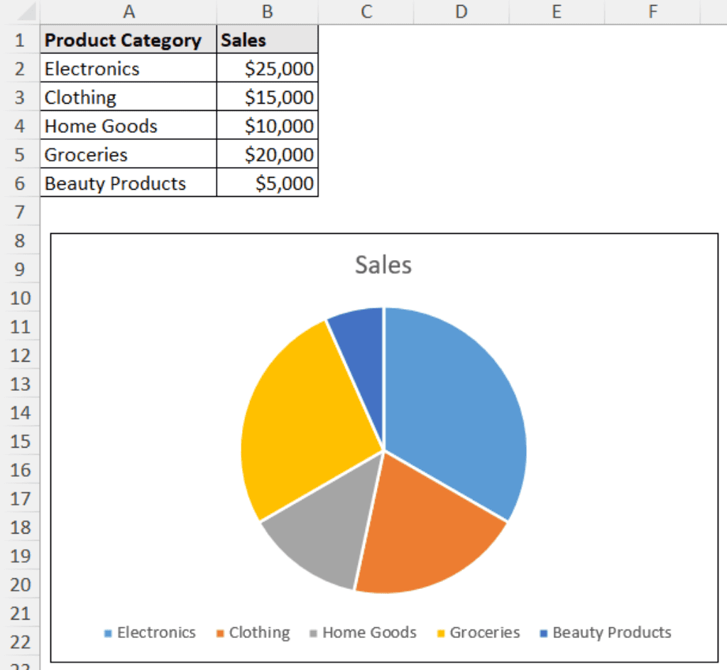Select row header 6
The image size is (727, 670).
click(21, 183)
